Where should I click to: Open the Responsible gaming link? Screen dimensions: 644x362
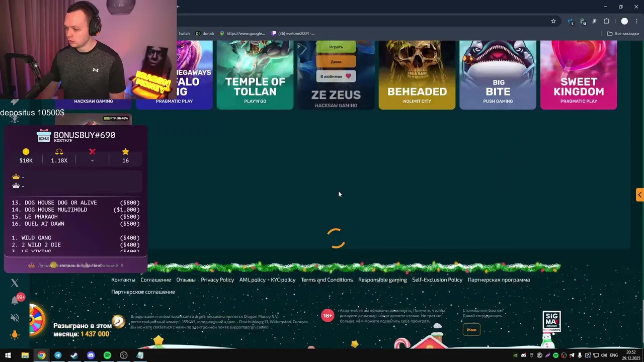tap(382, 280)
